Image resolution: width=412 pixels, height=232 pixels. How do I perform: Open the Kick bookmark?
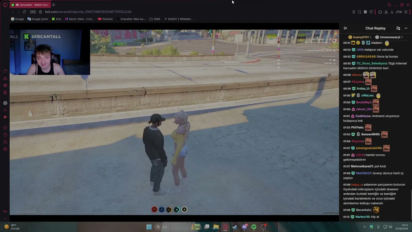[x=57, y=19]
